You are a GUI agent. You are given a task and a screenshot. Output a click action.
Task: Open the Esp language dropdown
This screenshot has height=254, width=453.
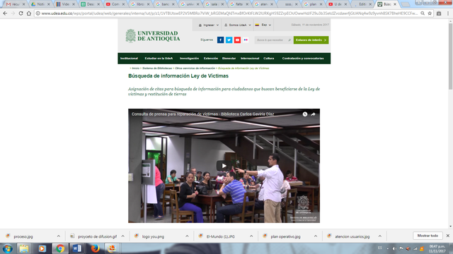click(x=263, y=25)
